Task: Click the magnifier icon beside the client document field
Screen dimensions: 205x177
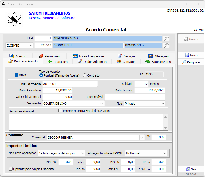Action: 166,45
